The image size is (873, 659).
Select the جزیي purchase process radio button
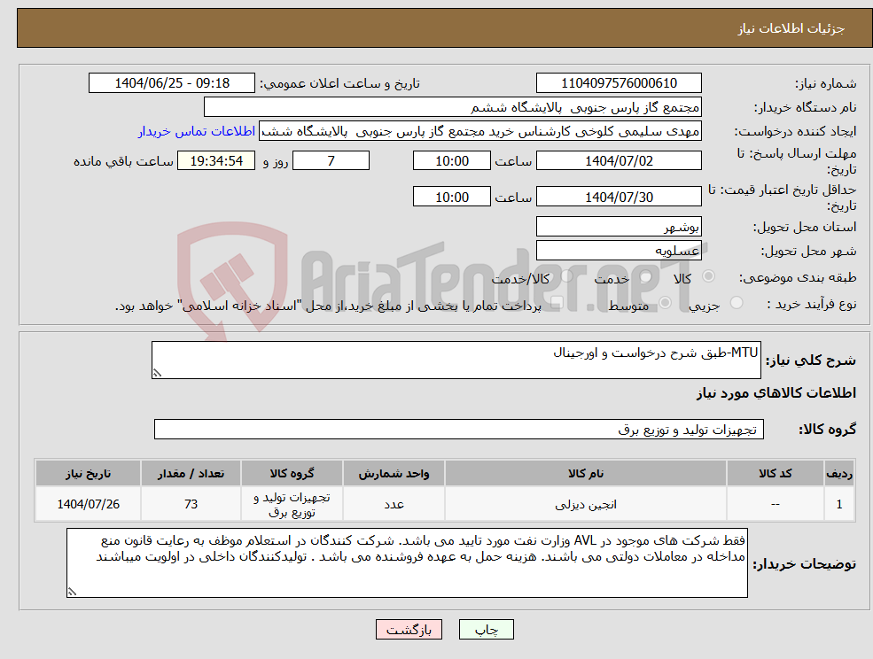737,303
